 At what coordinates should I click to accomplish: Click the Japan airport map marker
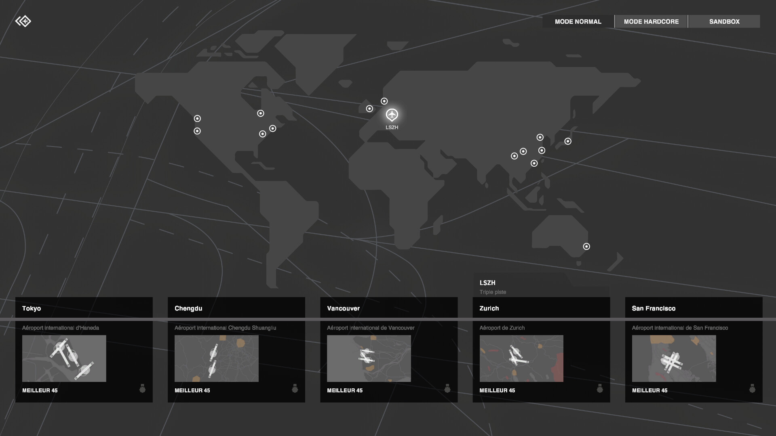pyautogui.click(x=568, y=141)
